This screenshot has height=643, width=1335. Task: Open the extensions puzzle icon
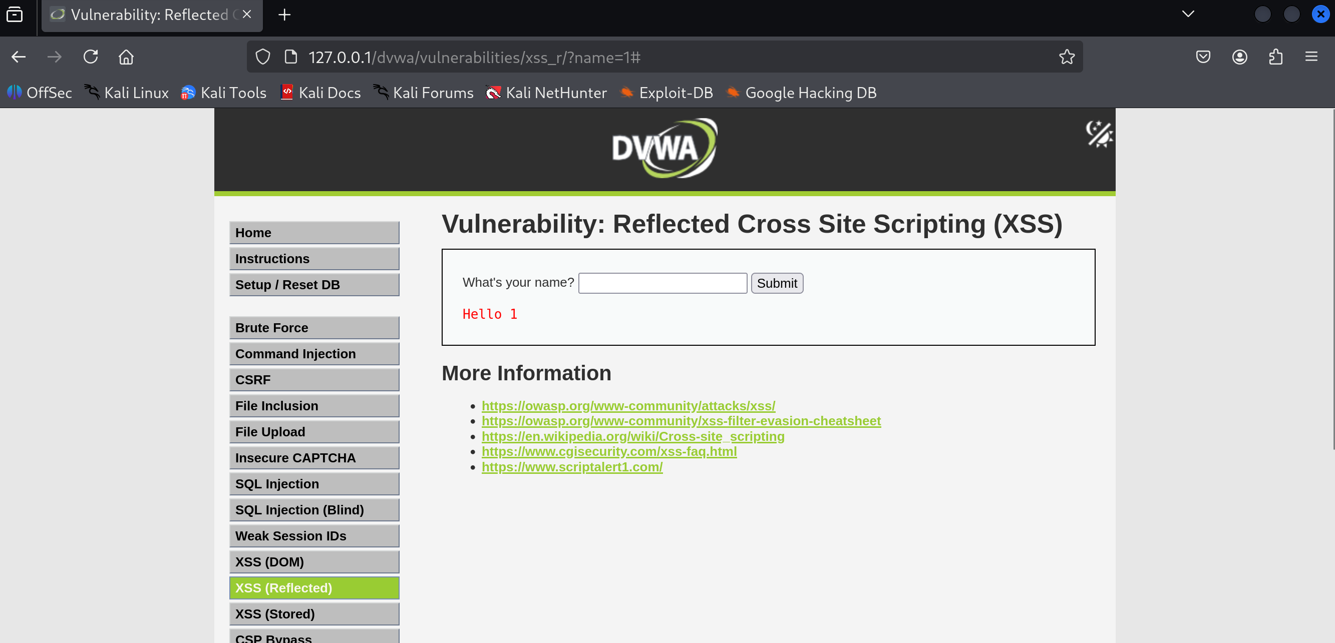click(1275, 57)
